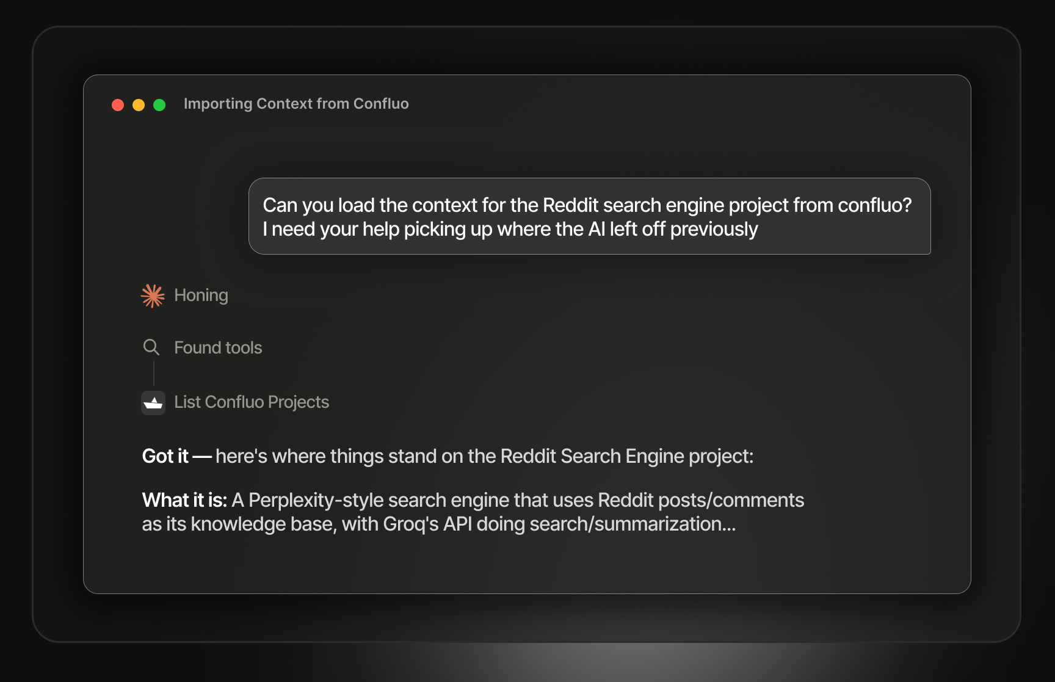1055x682 pixels.
Task: Select the user message bubble about Reddit project
Action: point(589,216)
